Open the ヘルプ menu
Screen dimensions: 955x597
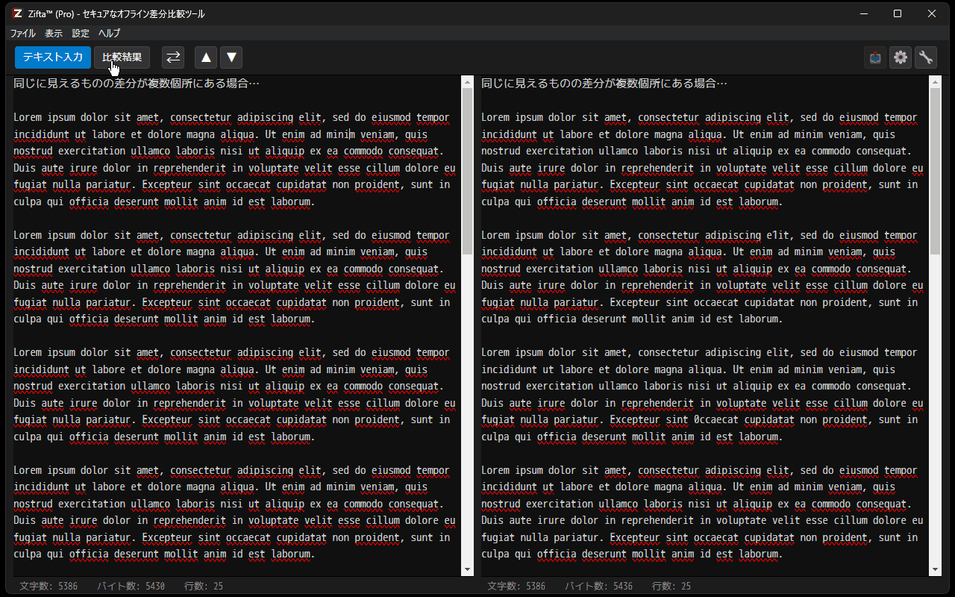tap(109, 34)
